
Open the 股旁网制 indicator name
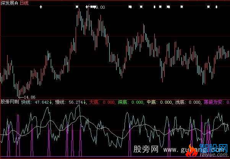[10, 102]
